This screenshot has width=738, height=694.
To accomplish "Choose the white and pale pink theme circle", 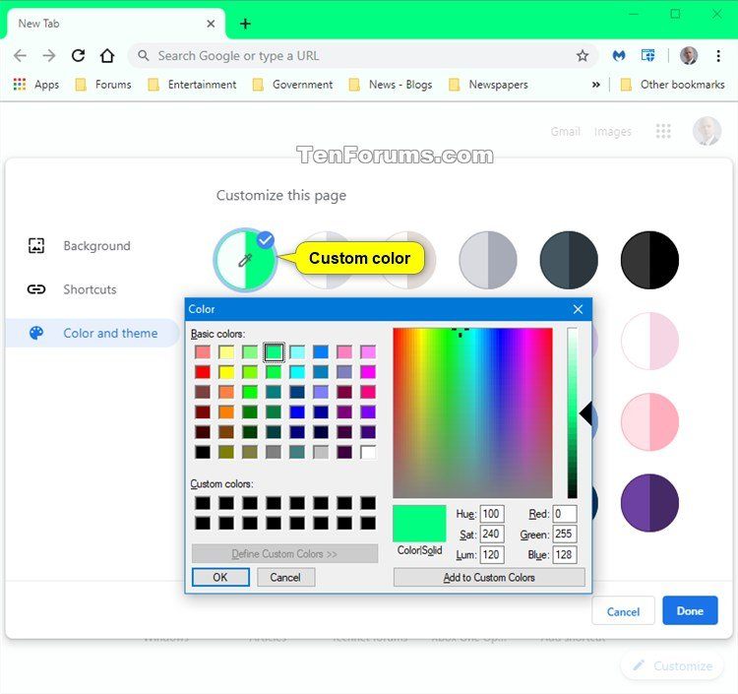I will point(649,341).
